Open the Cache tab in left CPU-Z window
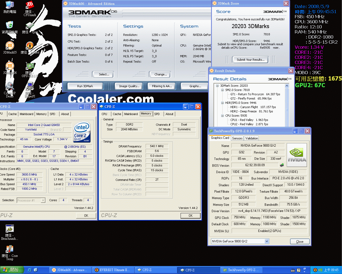 click(x=13, y=114)
